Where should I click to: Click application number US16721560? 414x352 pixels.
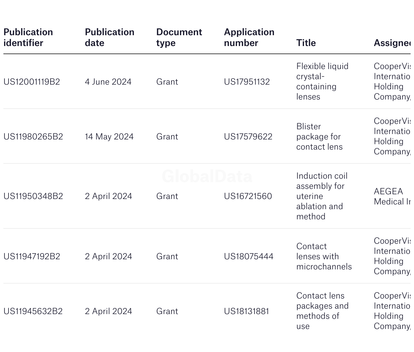[248, 196]
